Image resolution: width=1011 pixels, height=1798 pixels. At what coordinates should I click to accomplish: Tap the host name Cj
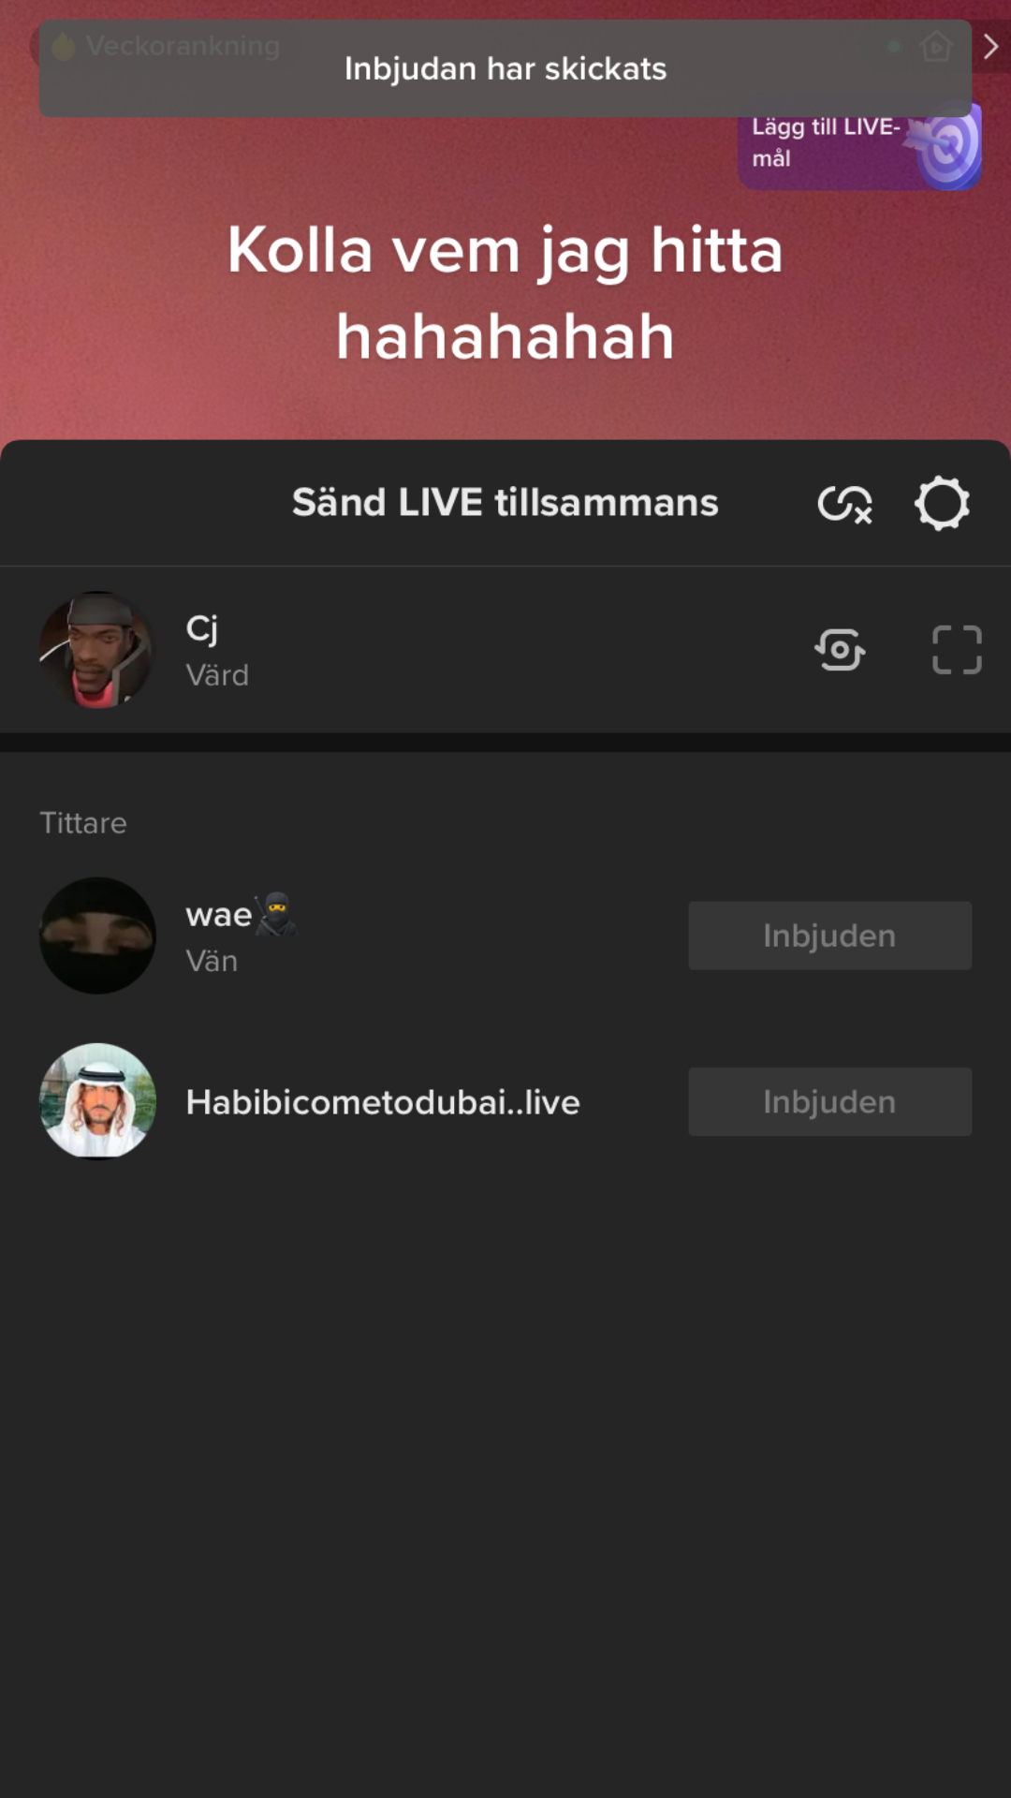pos(202,629)
